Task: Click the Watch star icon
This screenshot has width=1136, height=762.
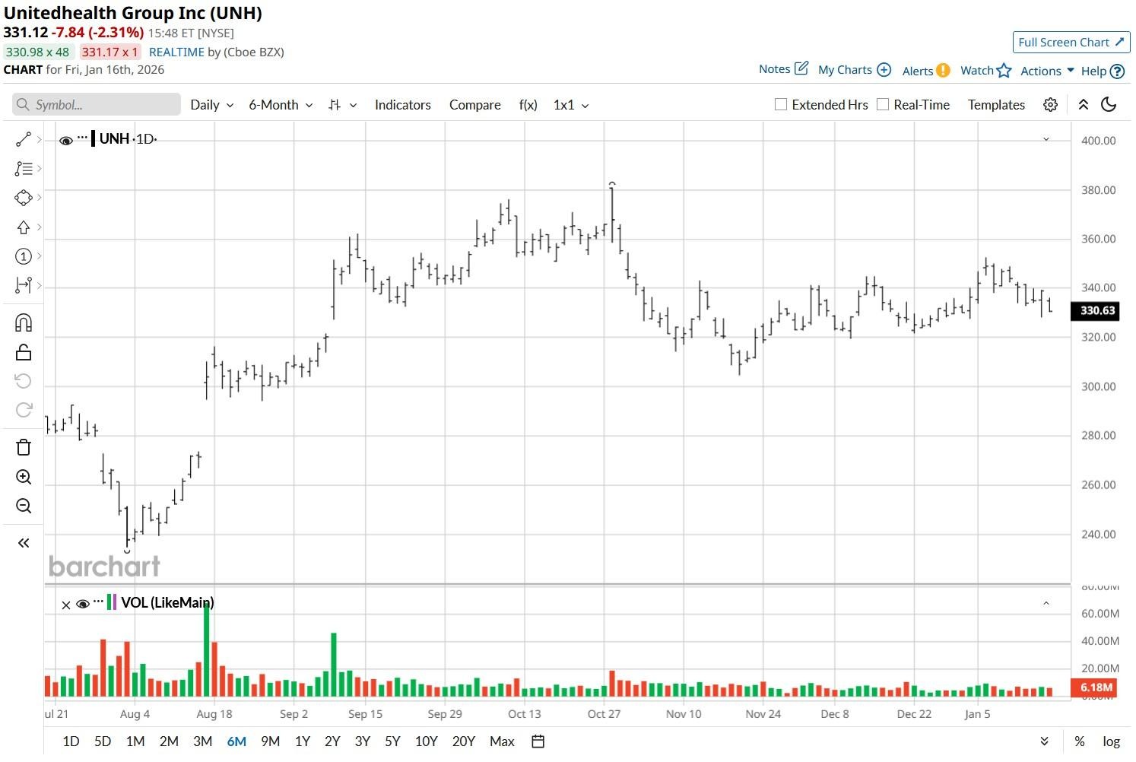Action: click(1004, 70)
